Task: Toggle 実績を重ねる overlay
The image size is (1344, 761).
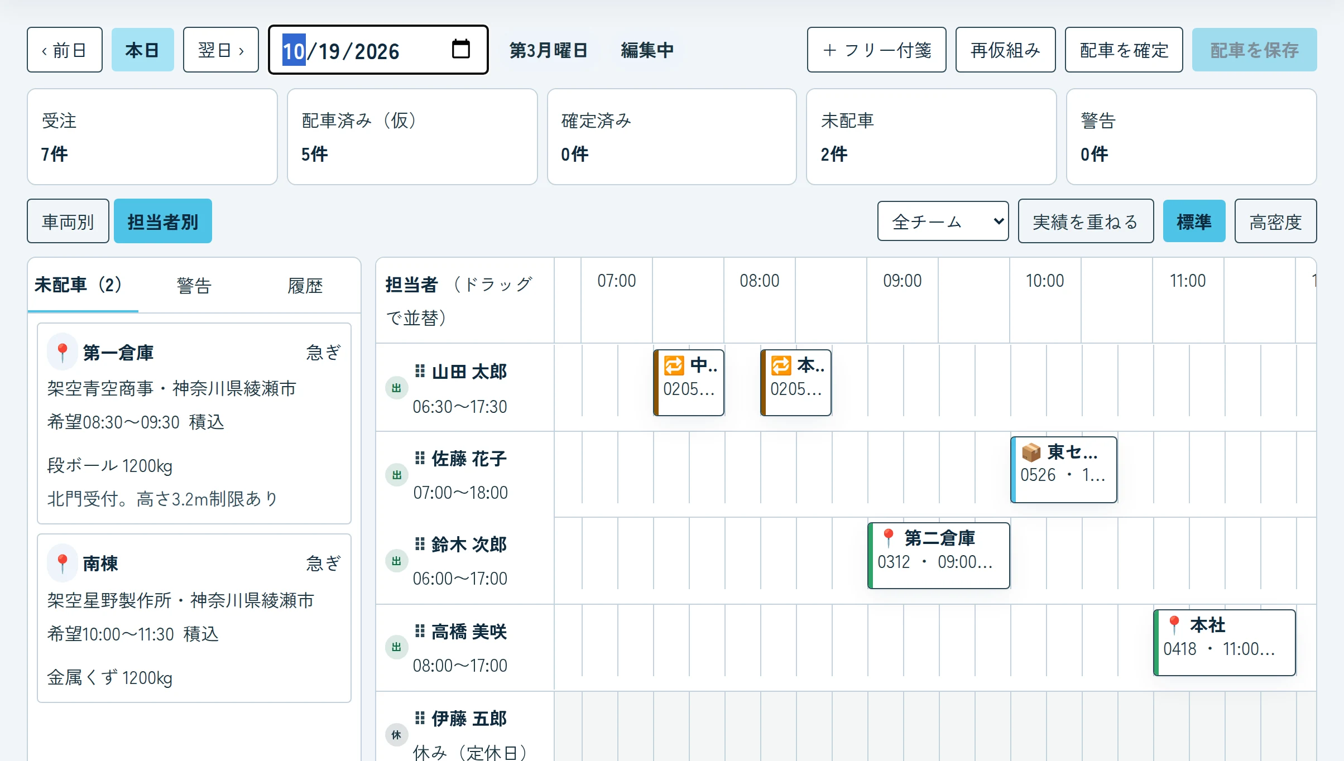Action: [x=1086, y=221]
